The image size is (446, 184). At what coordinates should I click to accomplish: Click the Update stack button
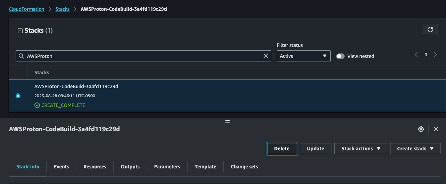tap(315, 149)
